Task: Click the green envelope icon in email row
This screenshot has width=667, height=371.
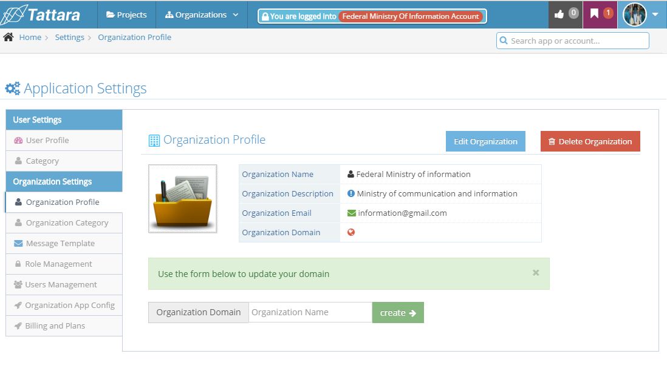Action: pyautogui.click(x=351, y=213)
